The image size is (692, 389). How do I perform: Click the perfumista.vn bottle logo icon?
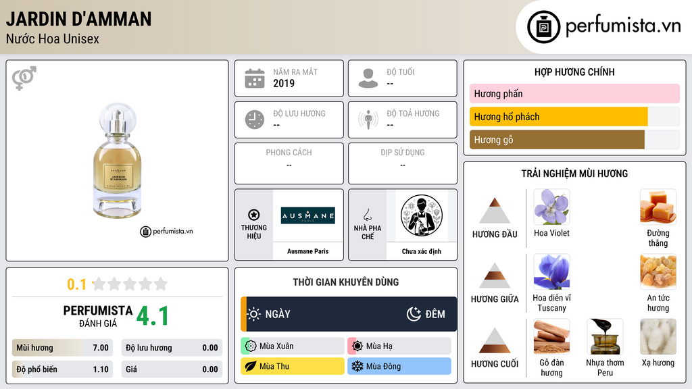[x=543, y=27]
